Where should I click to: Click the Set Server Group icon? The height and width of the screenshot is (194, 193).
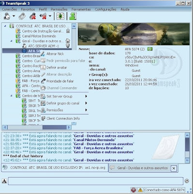43,96
